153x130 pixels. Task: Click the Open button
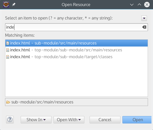tap(137, 120)
